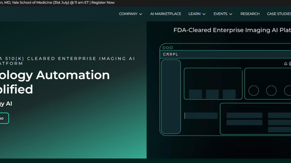Click the bell notification icon in the mockup

285,64
